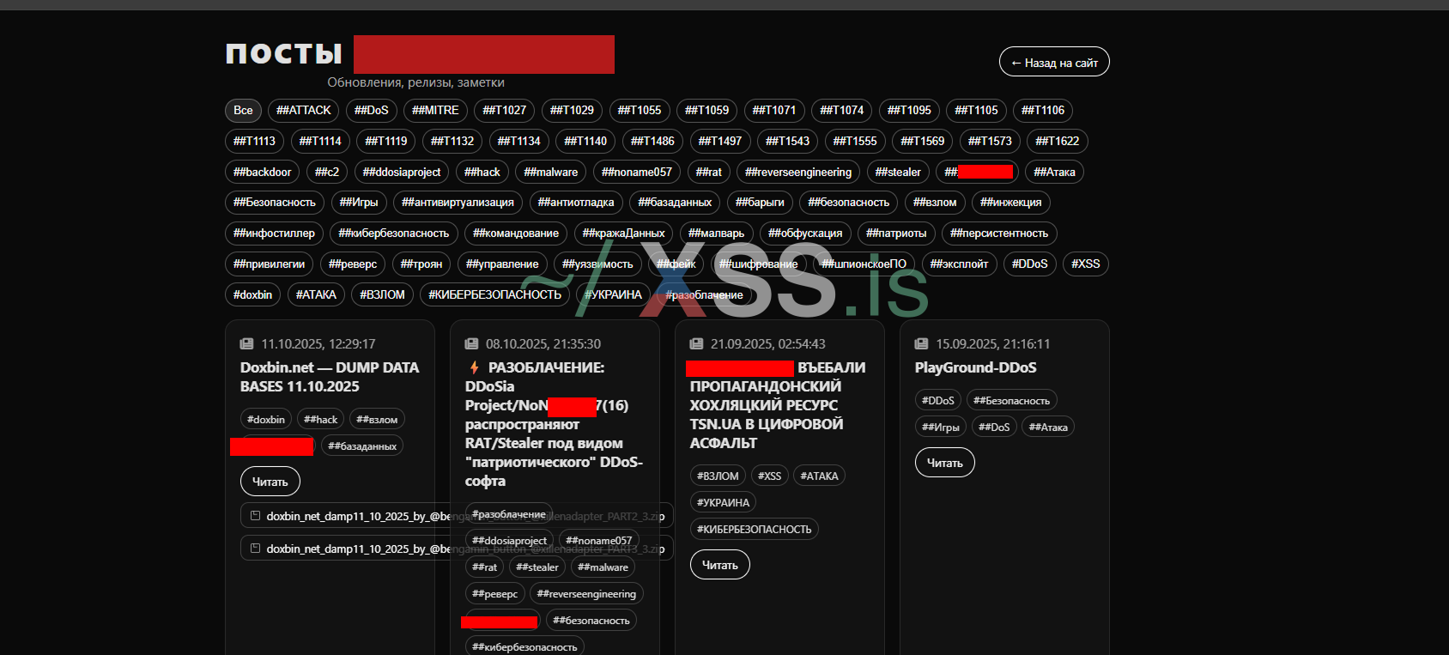Open the Doxbin.net post with its Читать button
Viewport: 1449px width, 655px height.
pos(270,482)
